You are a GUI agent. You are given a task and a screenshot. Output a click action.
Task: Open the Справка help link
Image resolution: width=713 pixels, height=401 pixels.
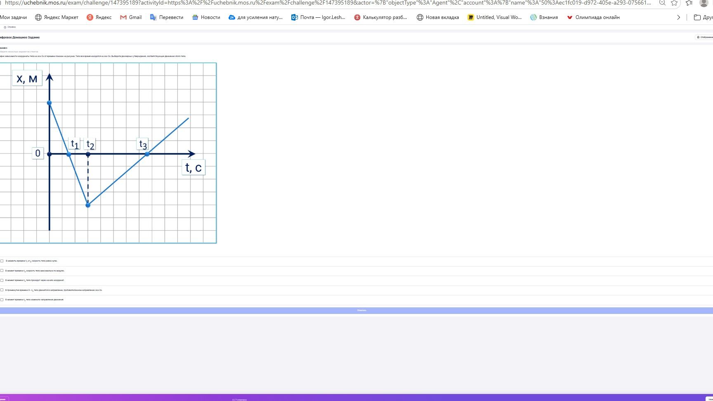pyautogui.click(x=9, y=27)
